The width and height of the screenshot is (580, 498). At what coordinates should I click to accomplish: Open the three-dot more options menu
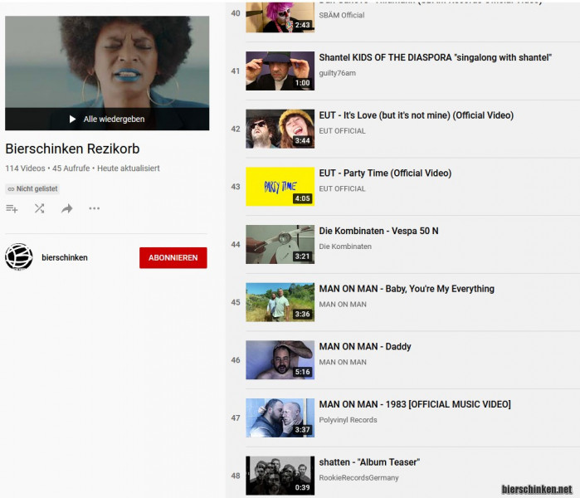tap(95, 208)
